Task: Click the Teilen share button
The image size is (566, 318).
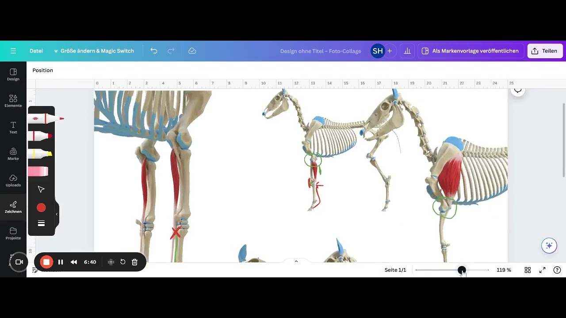Action: (545, 51)
